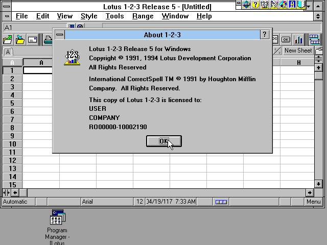Open the Untitled document control menu
The height and width of the screenshot is (245, 327).
(7, 16)
